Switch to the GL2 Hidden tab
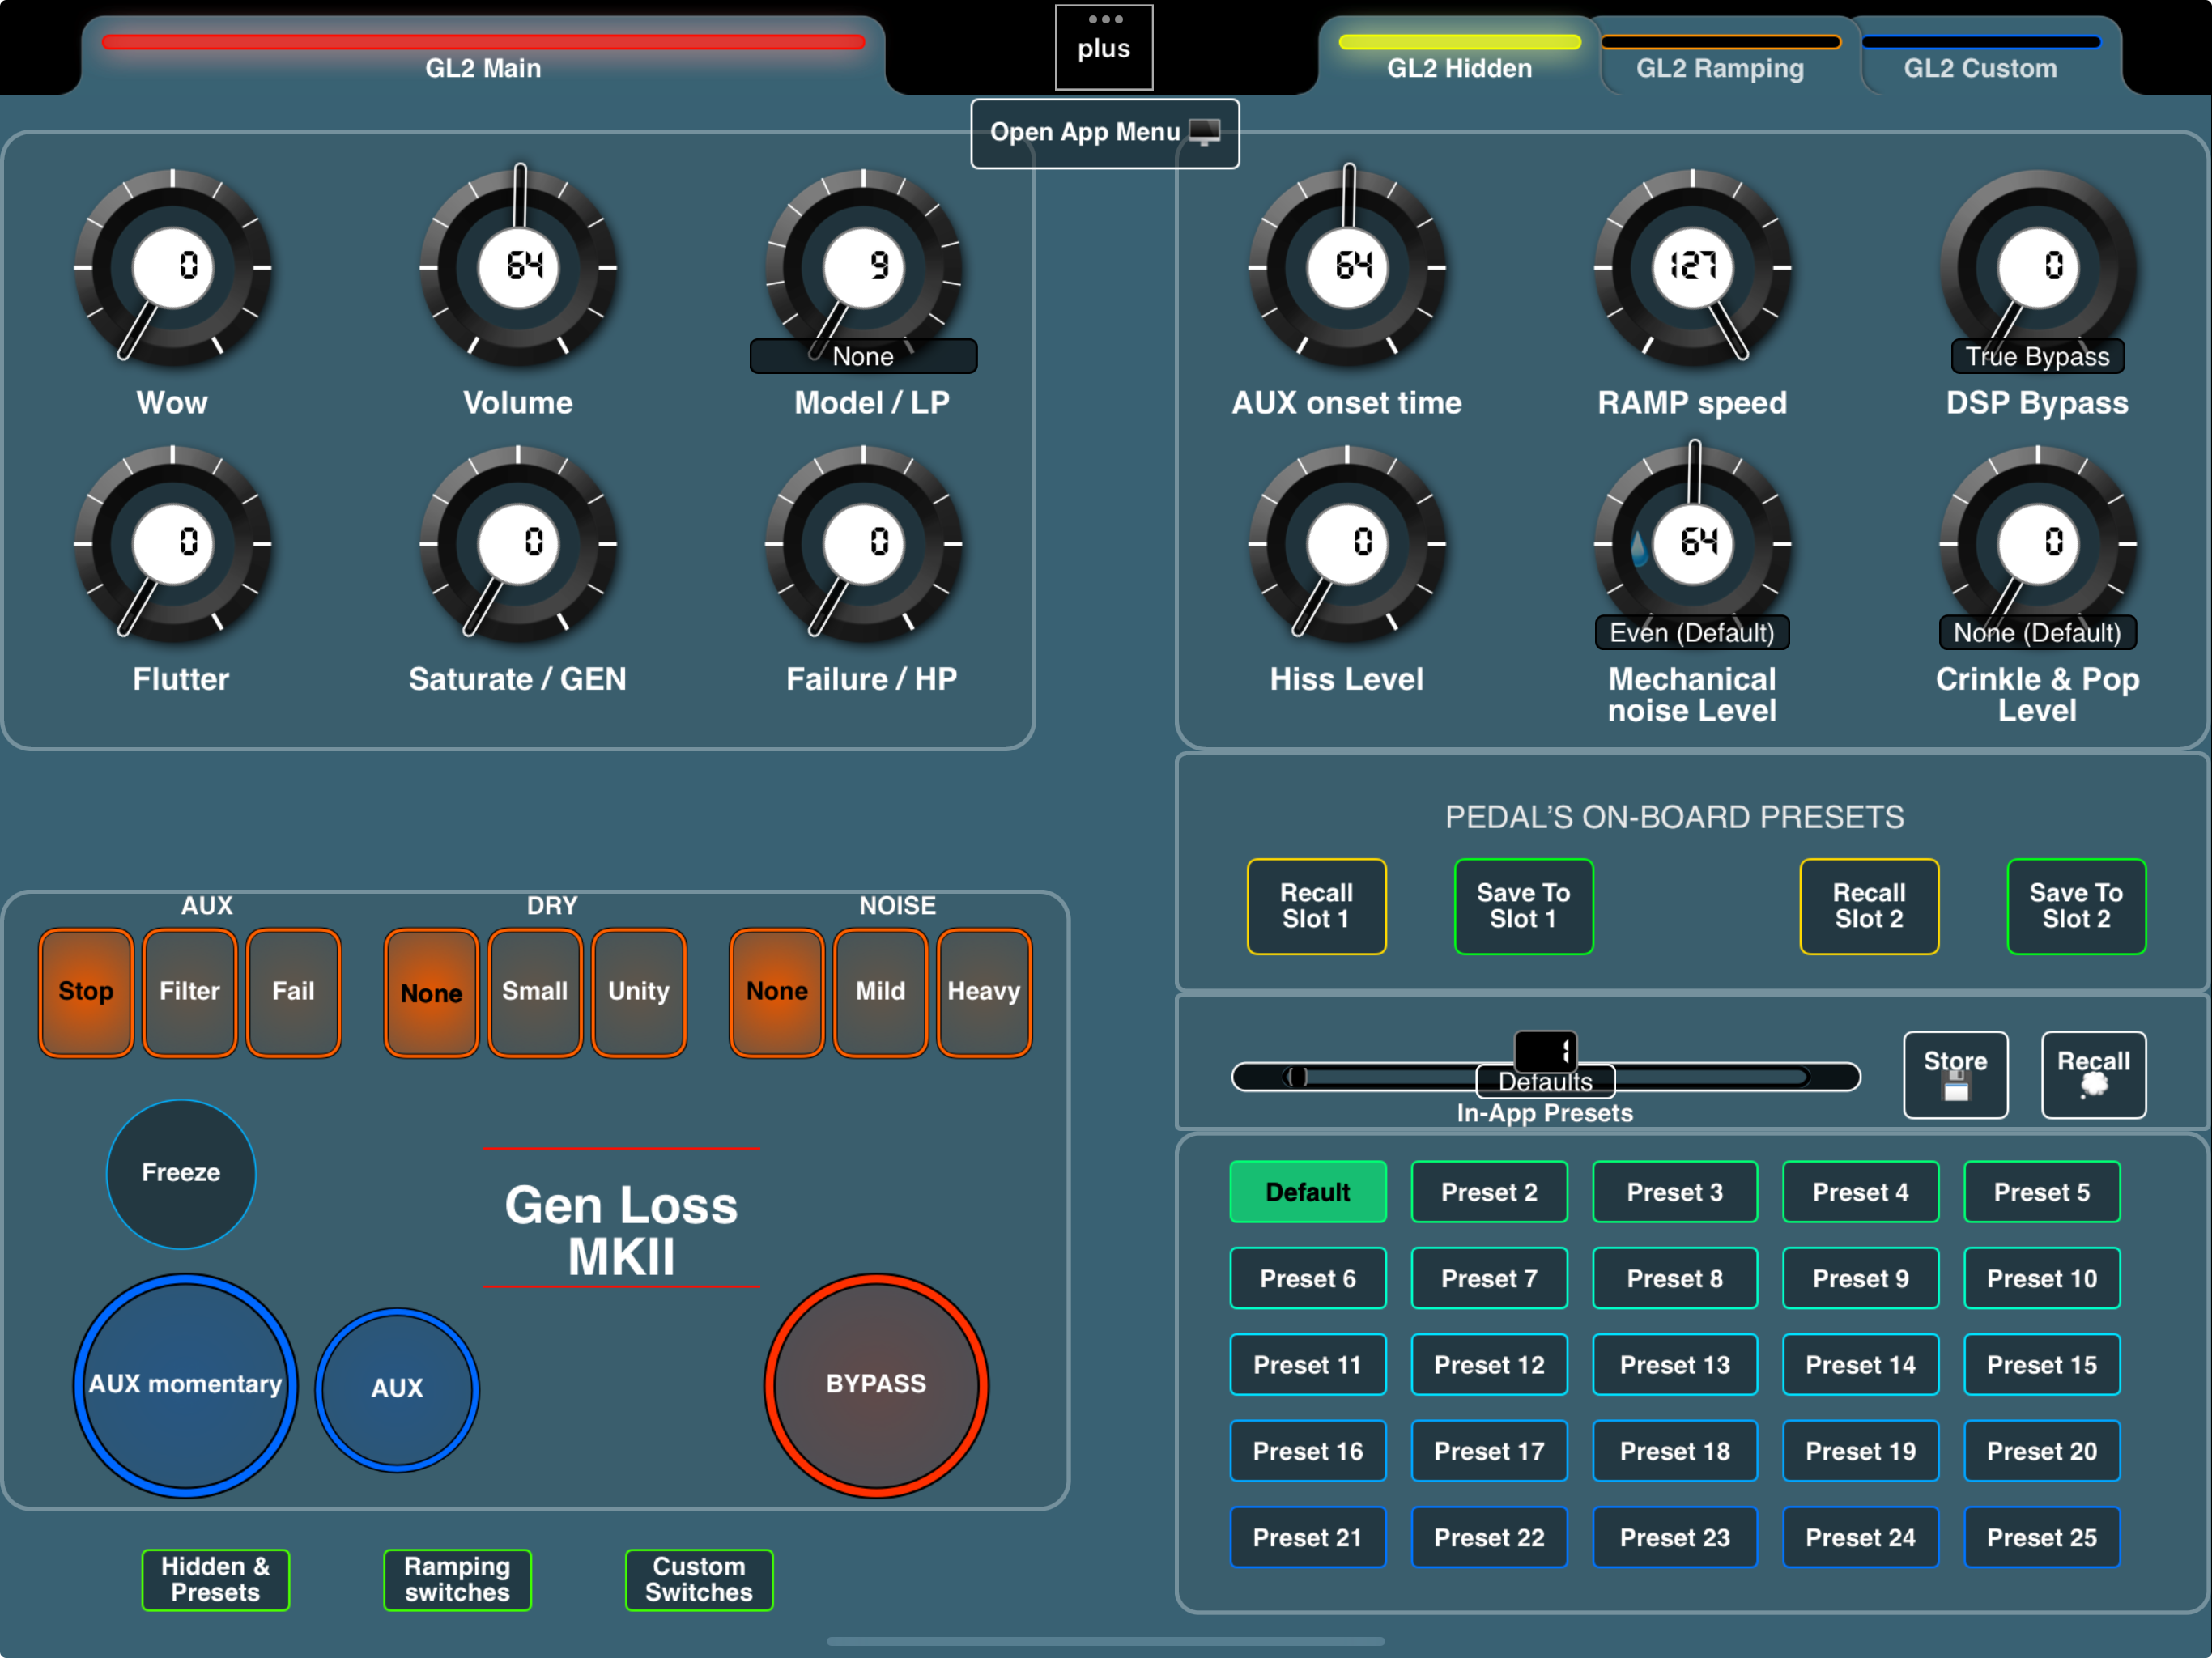This screenshot has width=2212, height=1658. [x=1459, y=56]
